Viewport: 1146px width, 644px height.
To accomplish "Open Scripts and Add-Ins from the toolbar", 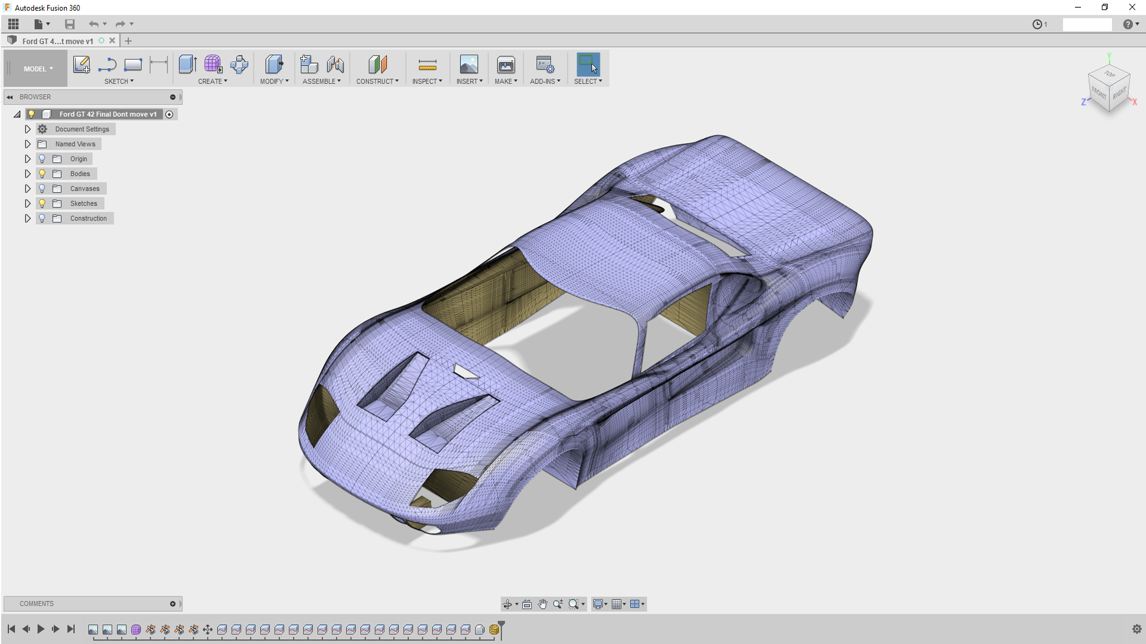I will (x=544, y=64).
